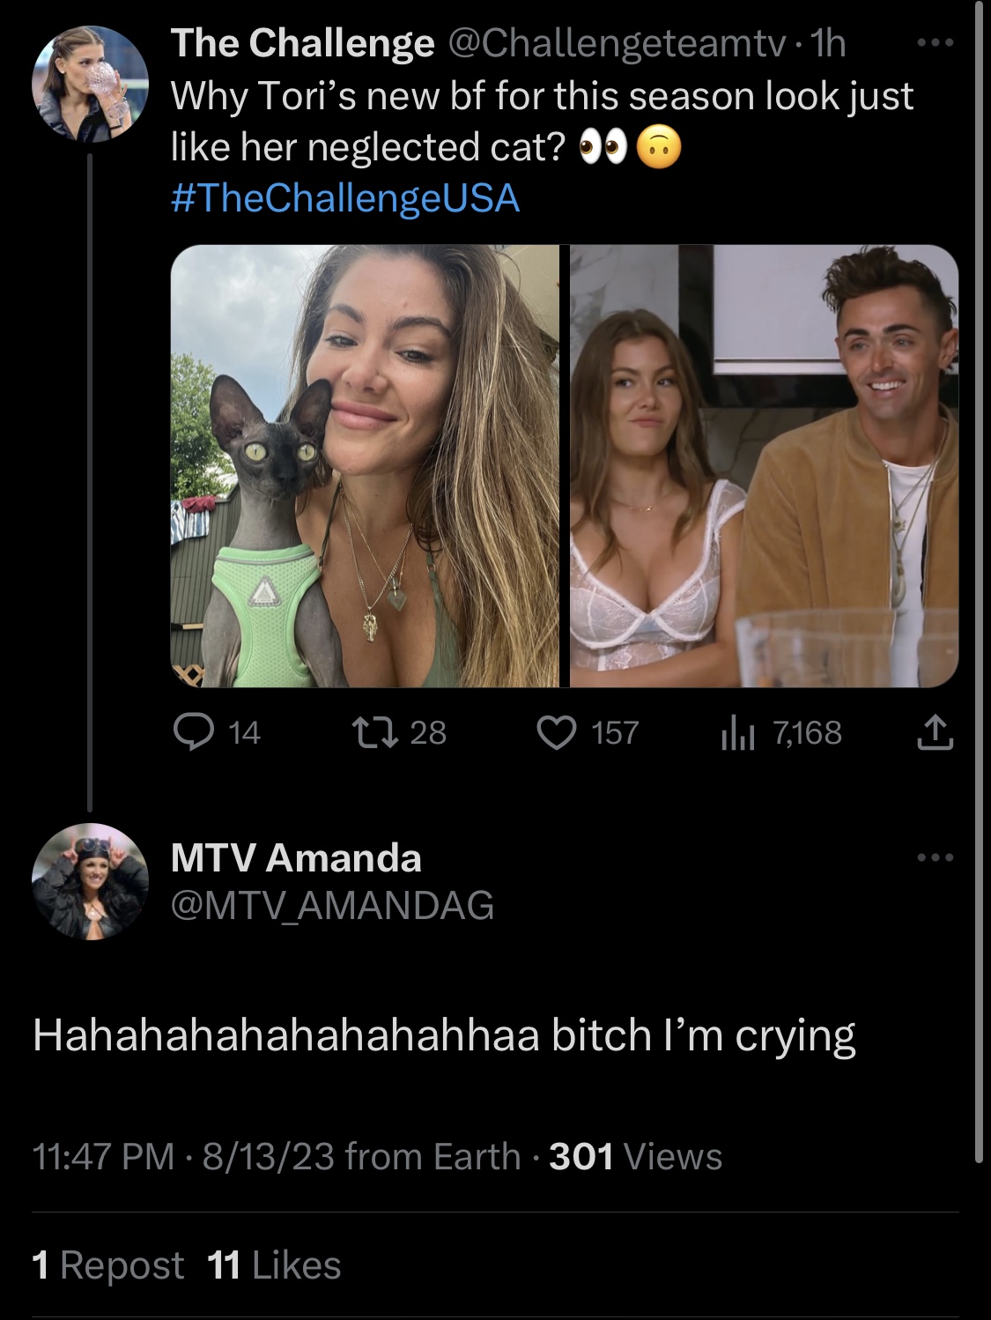
Task: Show the 11 Likes list
Action: click(x=274, y=1265)
